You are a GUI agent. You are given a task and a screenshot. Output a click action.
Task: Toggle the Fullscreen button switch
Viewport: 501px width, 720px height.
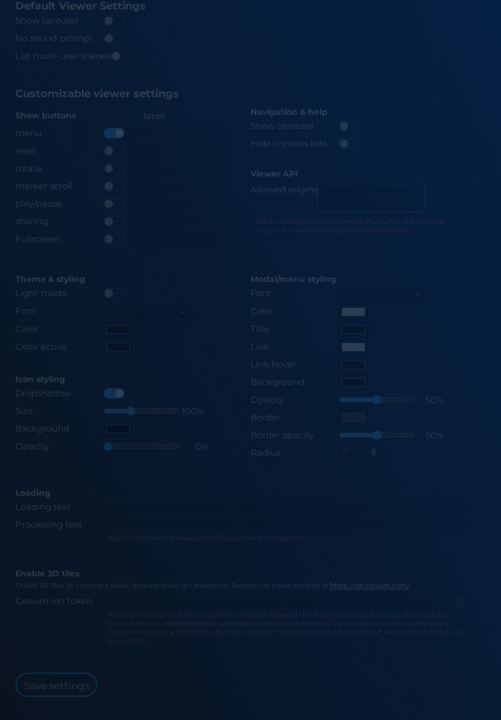tap(114, 239)
